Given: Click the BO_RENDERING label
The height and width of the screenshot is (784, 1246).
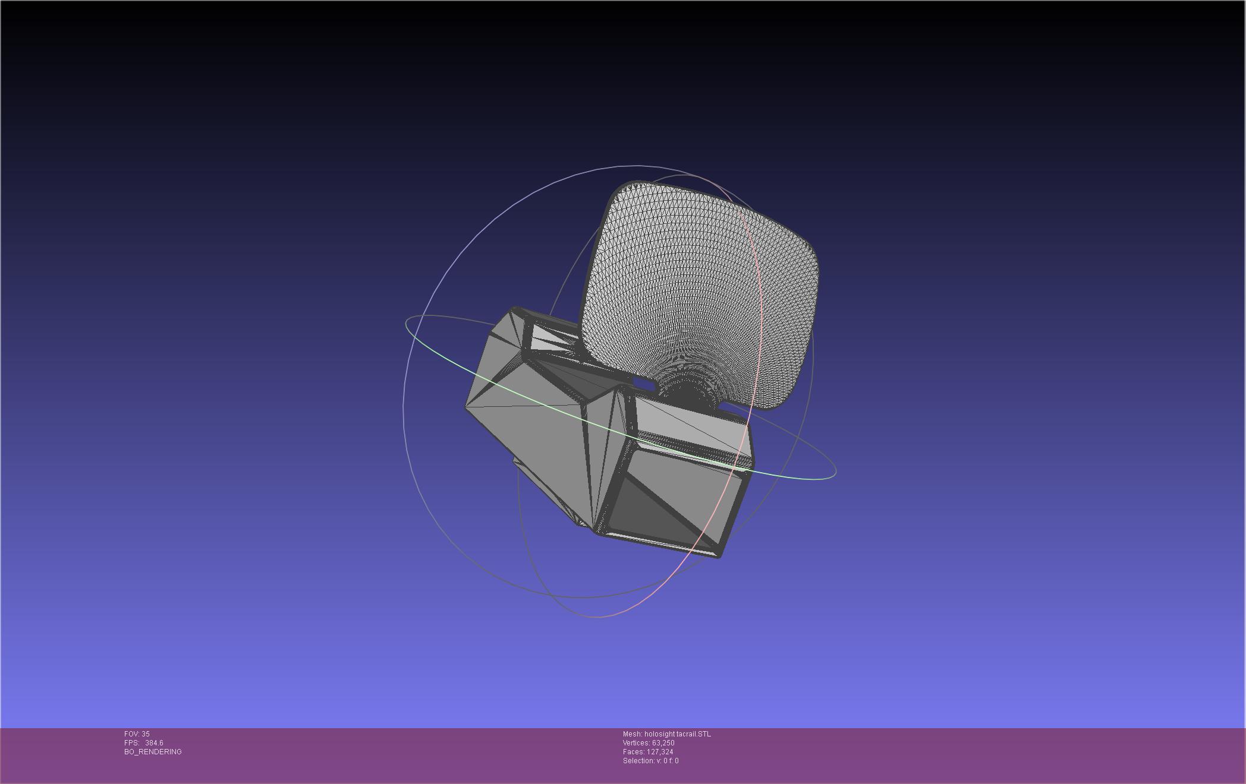Looking at the screenshot, I should point(153,752).
